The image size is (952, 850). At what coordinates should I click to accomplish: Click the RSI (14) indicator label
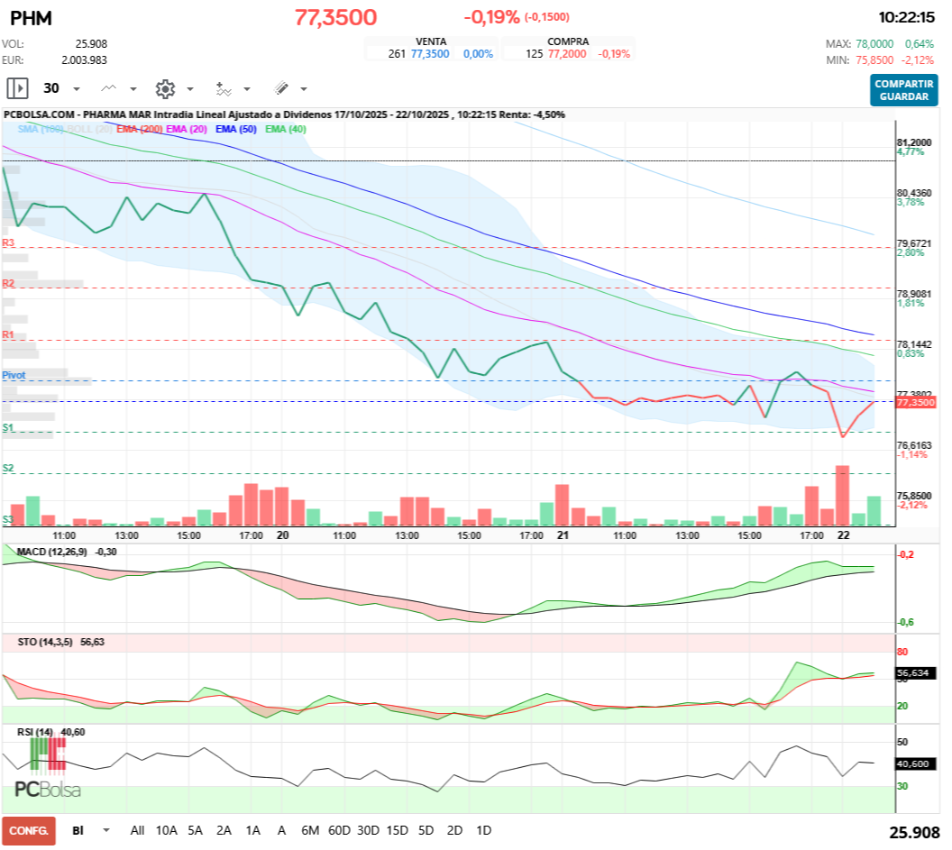coord(34,732)
